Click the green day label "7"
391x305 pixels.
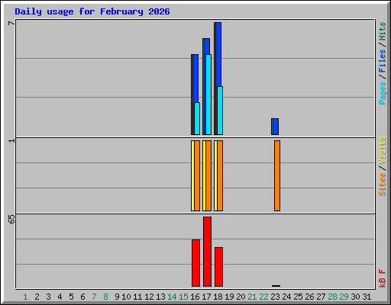94,297
